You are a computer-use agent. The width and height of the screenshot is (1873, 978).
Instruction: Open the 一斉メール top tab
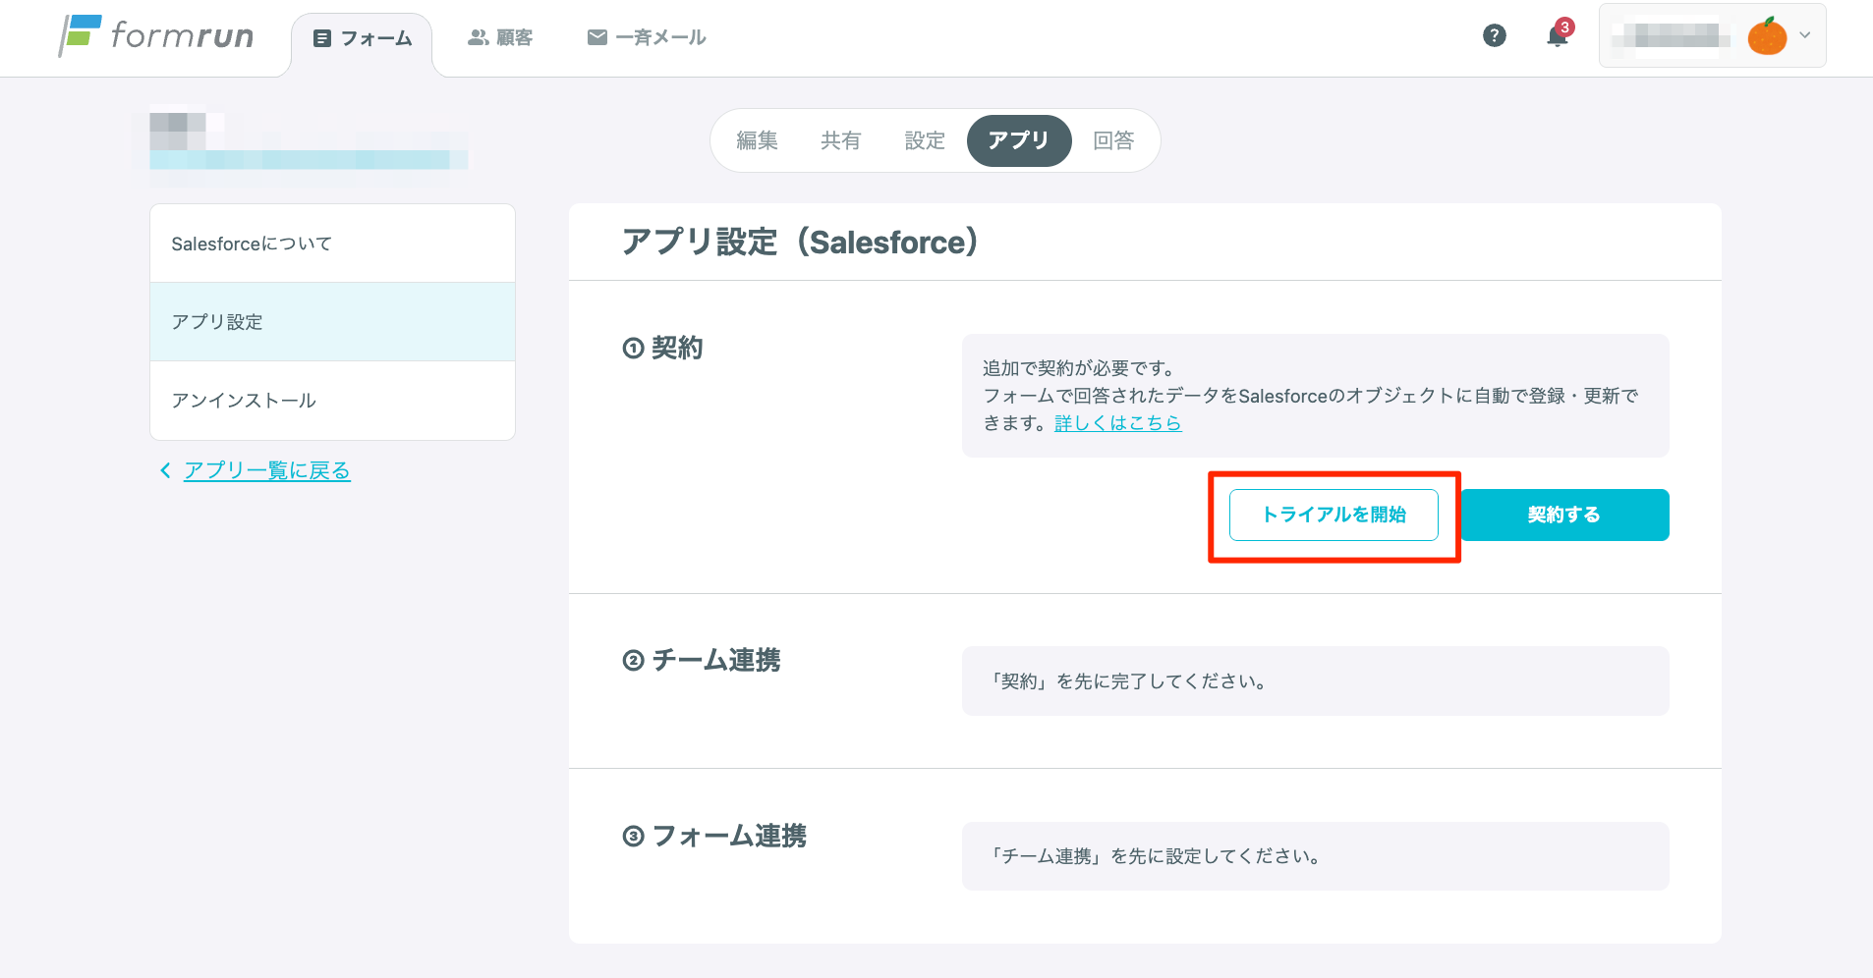[647, 37]
